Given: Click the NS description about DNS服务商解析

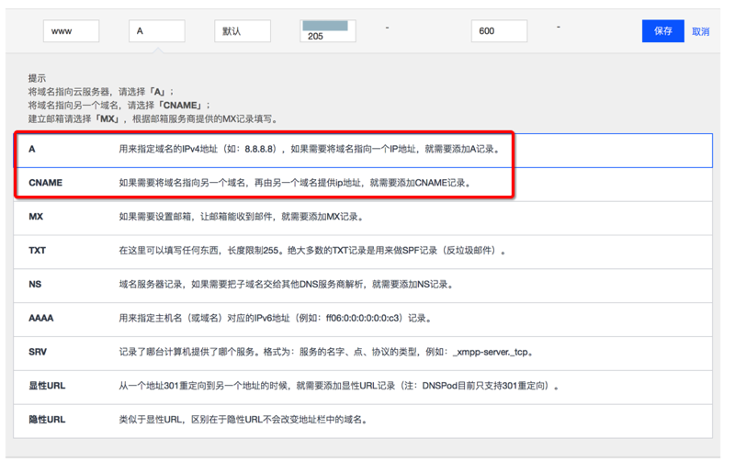Looking at the screenshot, I should tap(286, 284).
